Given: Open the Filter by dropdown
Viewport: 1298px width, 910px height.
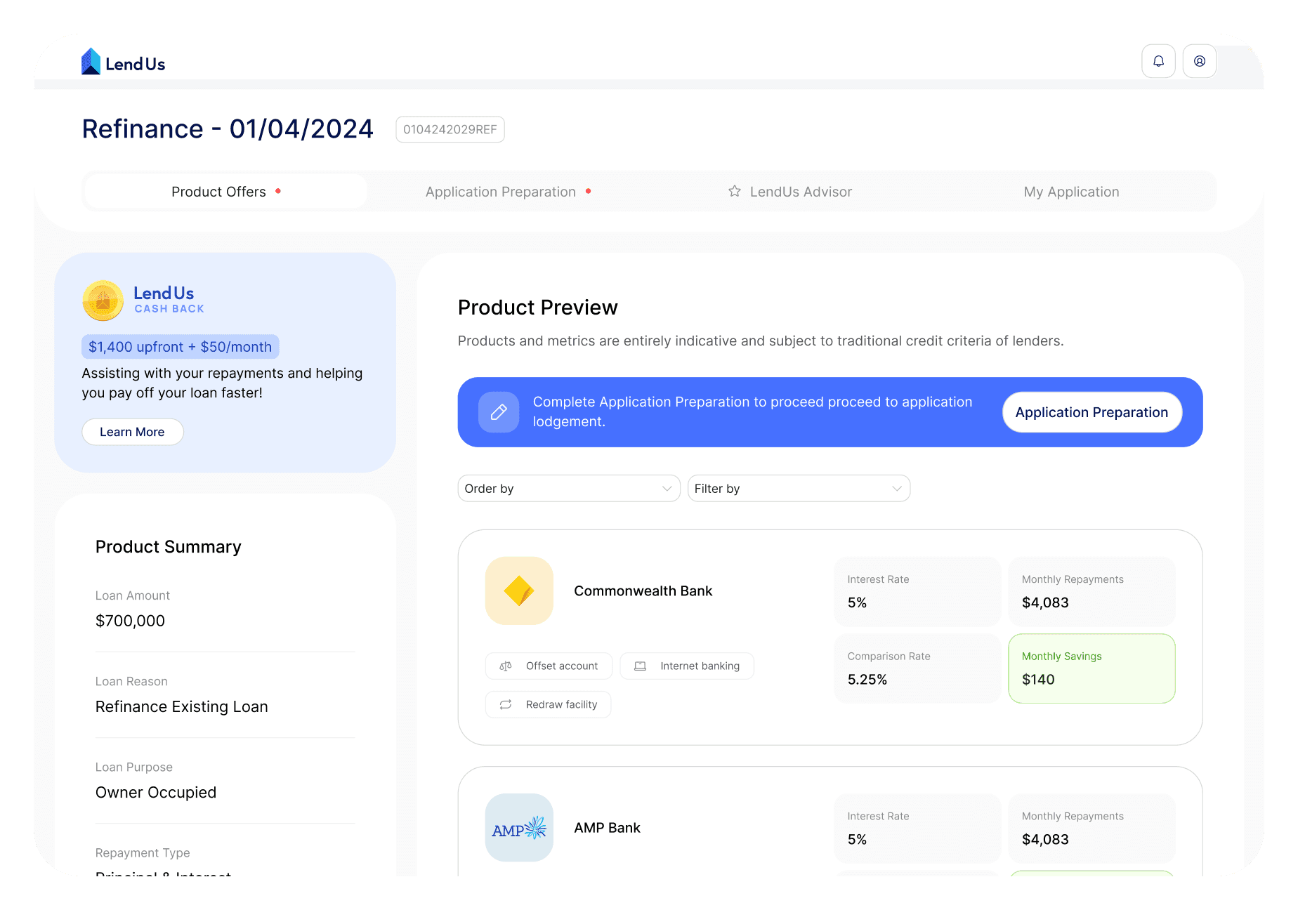Looking at the screenshot, I should click(799, 488).
